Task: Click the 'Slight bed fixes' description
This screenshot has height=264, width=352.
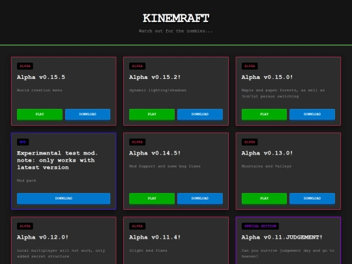Action: [x=148, y=250]
